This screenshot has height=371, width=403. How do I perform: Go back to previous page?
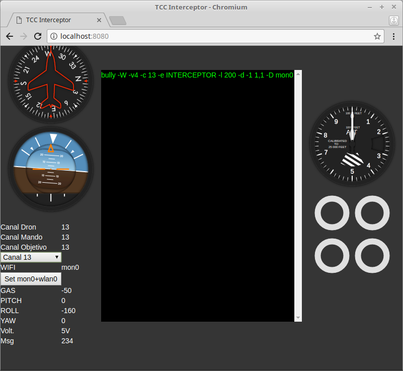(x=10, y=36)
